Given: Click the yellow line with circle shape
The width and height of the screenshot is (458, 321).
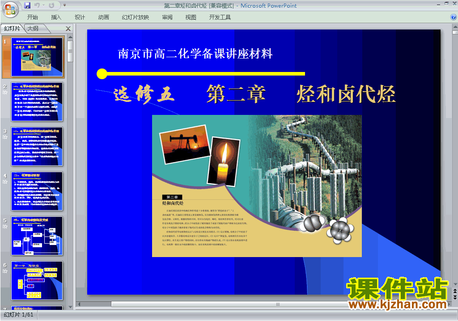Looking at the screenshot, I should [201, 74].
